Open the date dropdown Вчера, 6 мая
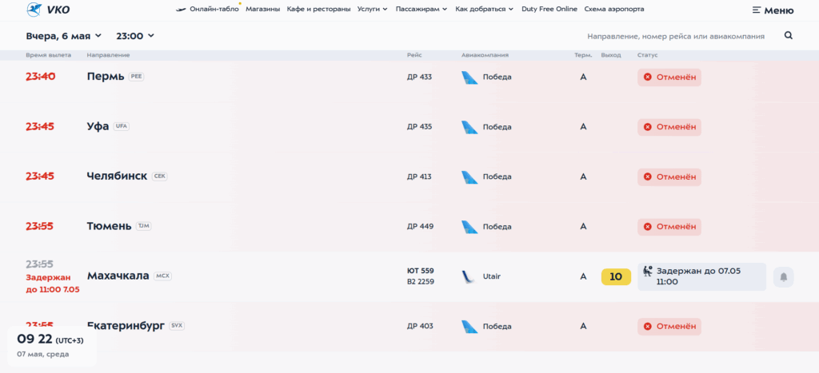 [64, 36]
